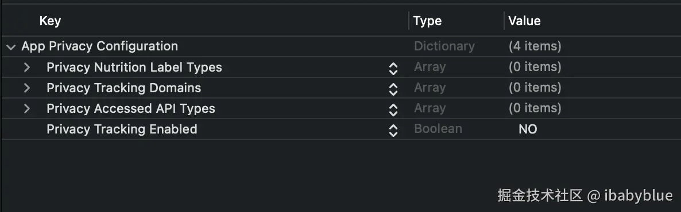
Task: Select the Privacy Tracking Domains label
Action: (124, 88)
